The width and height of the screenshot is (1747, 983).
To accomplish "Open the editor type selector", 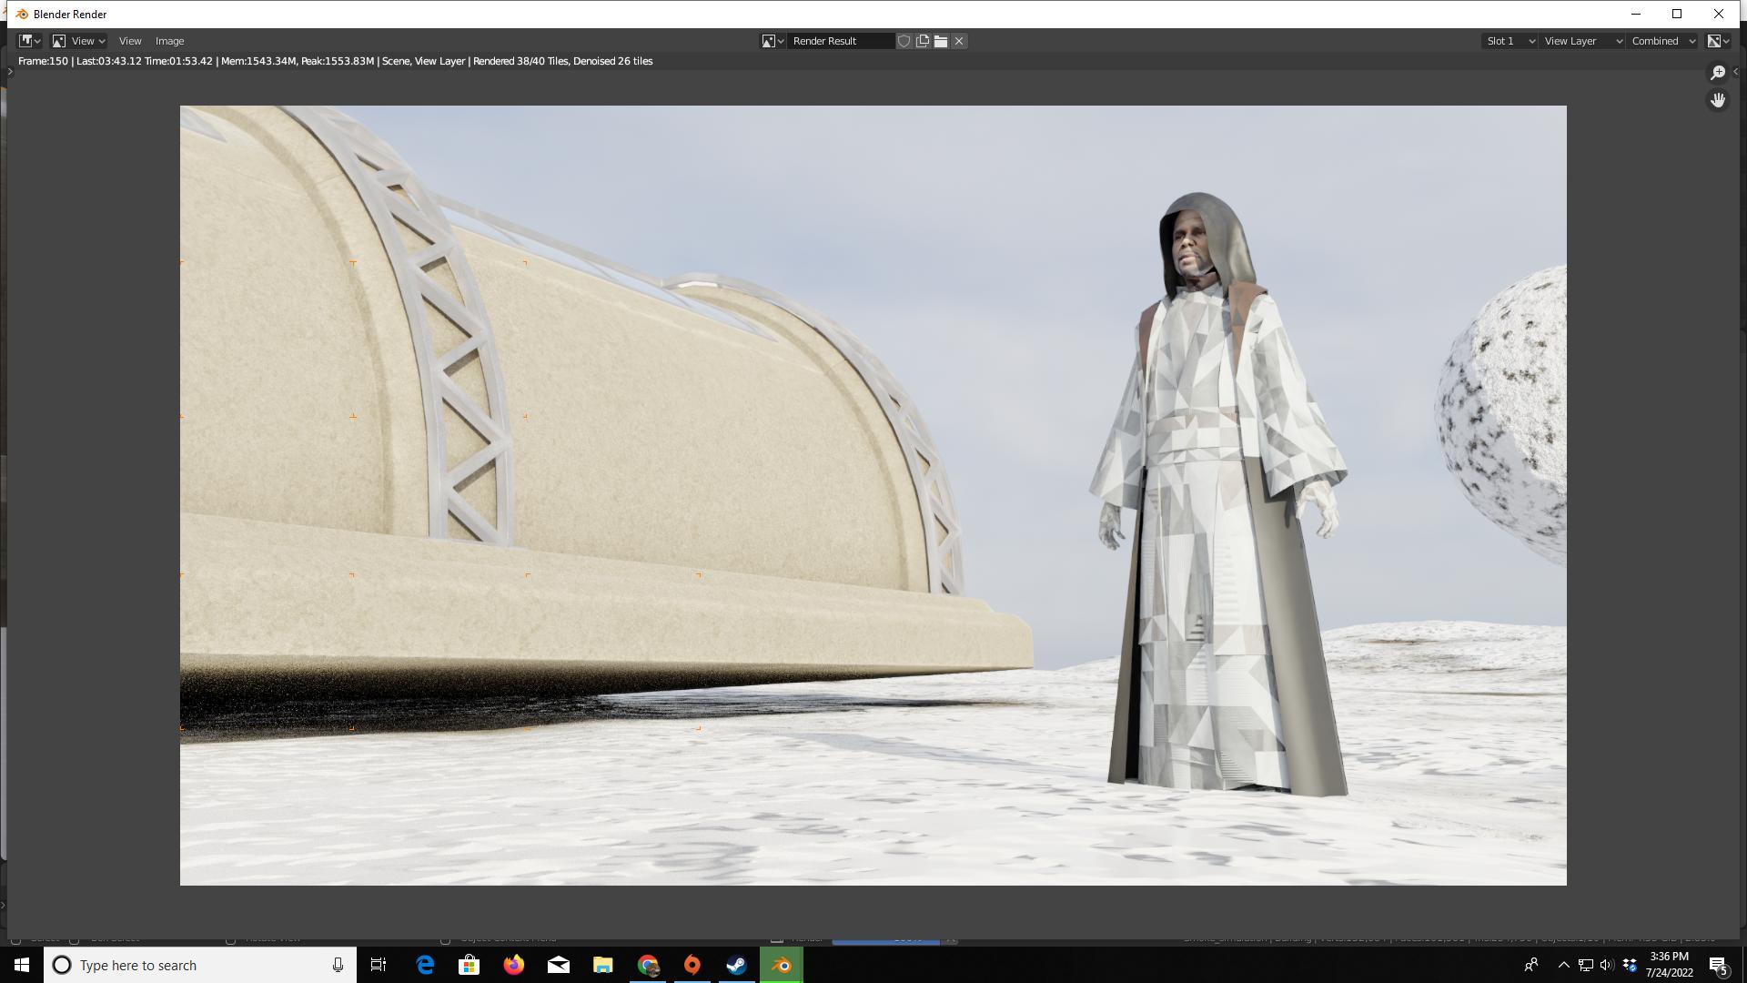I will coord(30,41).
